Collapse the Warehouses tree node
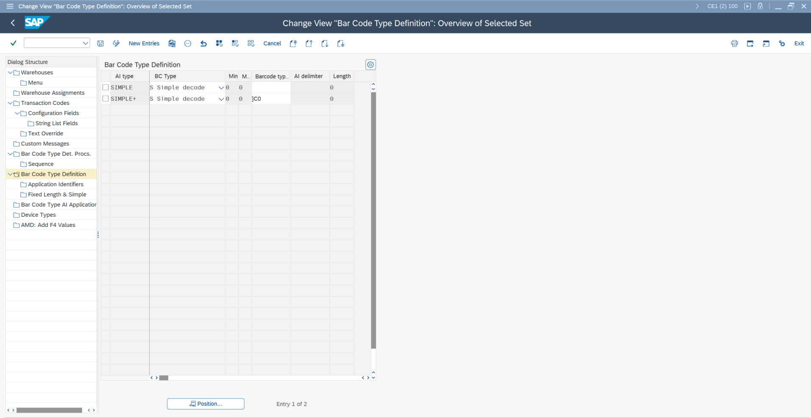The height and width of the screenshot is (418, 811). point(10,72)
